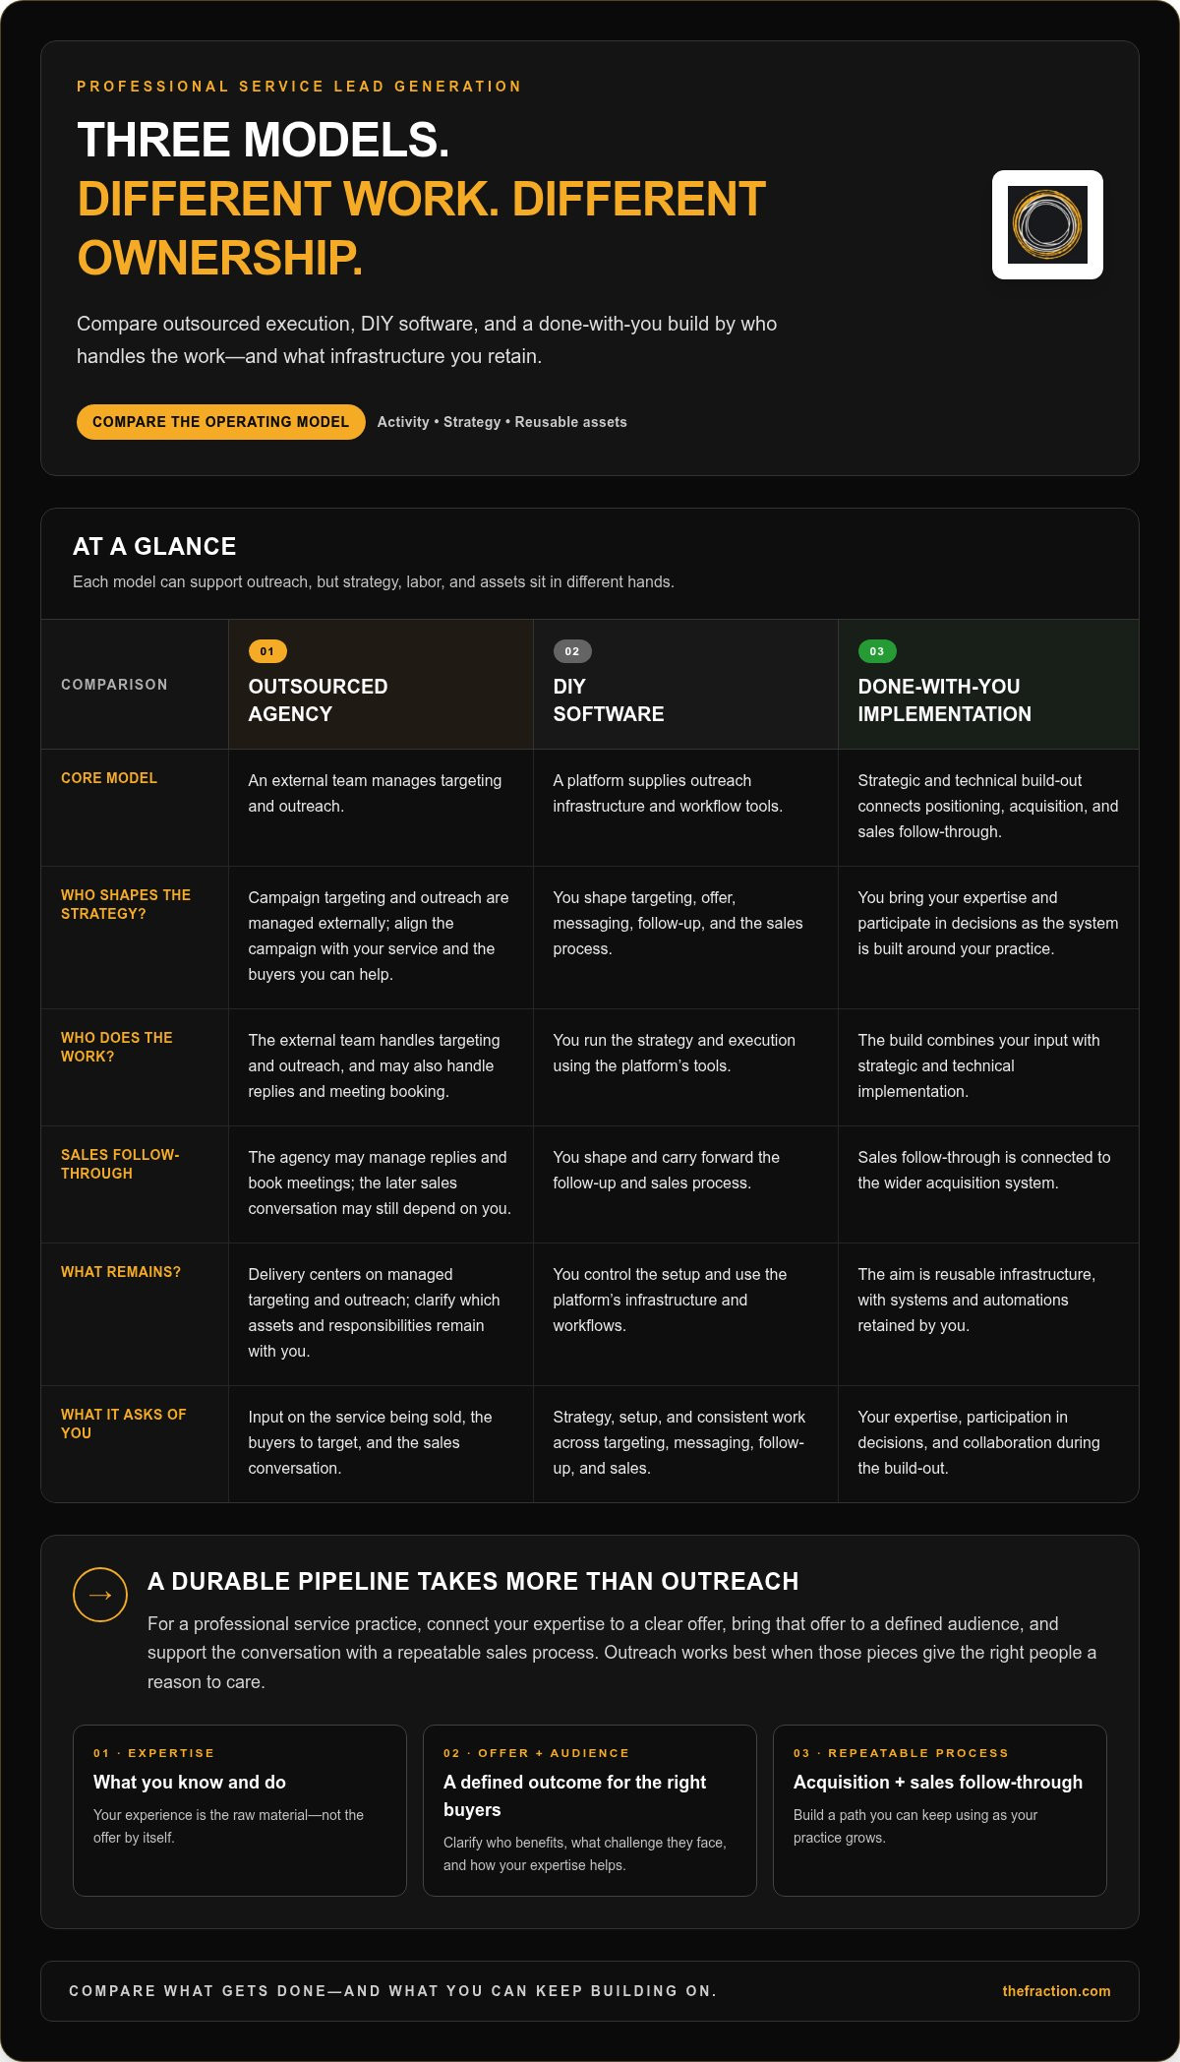1180x2062 pixels.
Task: Open the 02 Offer + Audience card
Action: click(x=590, y=1810)
